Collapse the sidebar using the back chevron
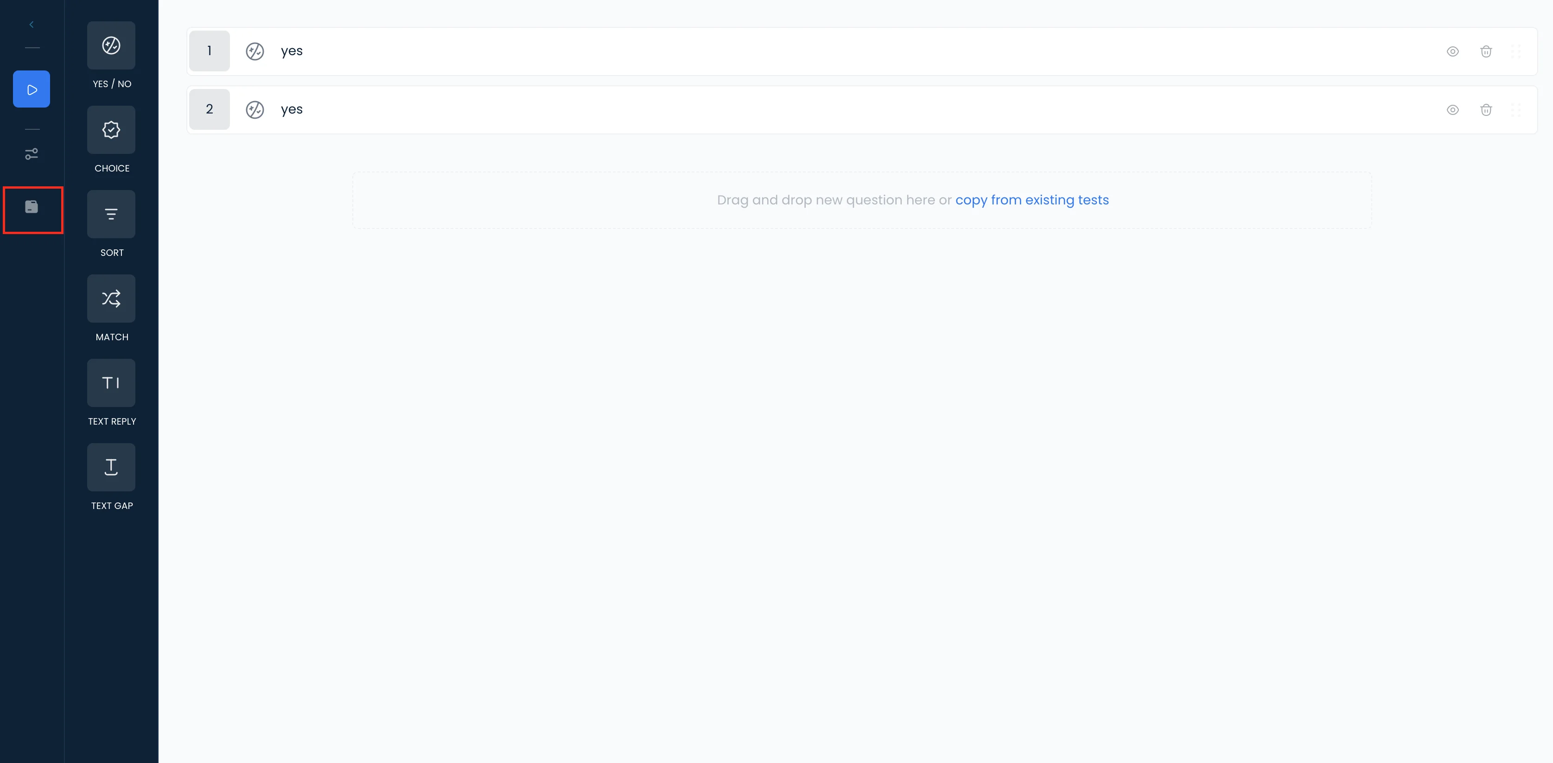The width and height of the screenshot is (1553, 763). point(32,25)
